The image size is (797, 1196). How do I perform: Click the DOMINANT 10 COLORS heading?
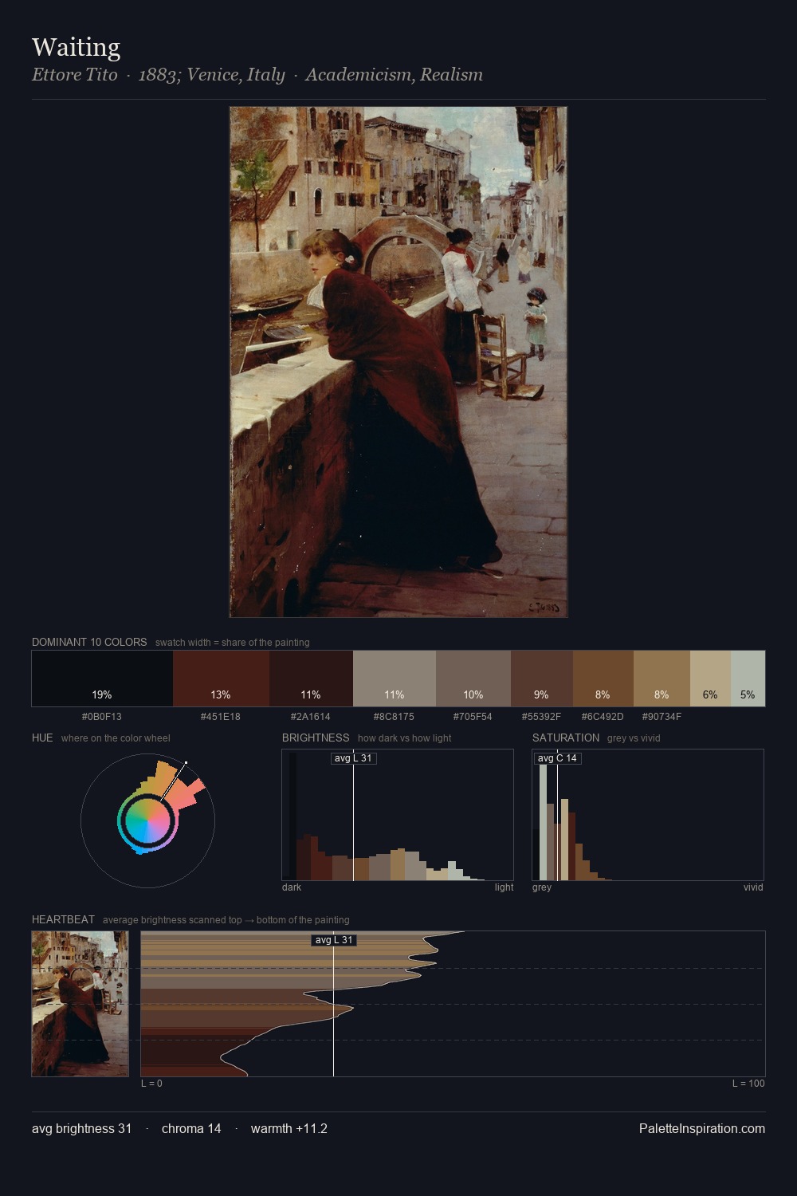[89, 642]
